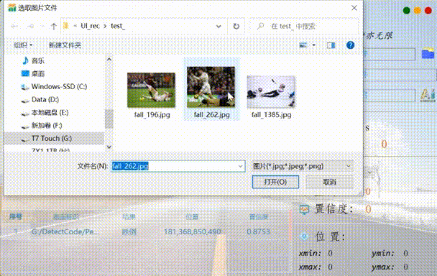Close the file selection dialog
This screenshot has width=437, height=276.
(354, 8)
